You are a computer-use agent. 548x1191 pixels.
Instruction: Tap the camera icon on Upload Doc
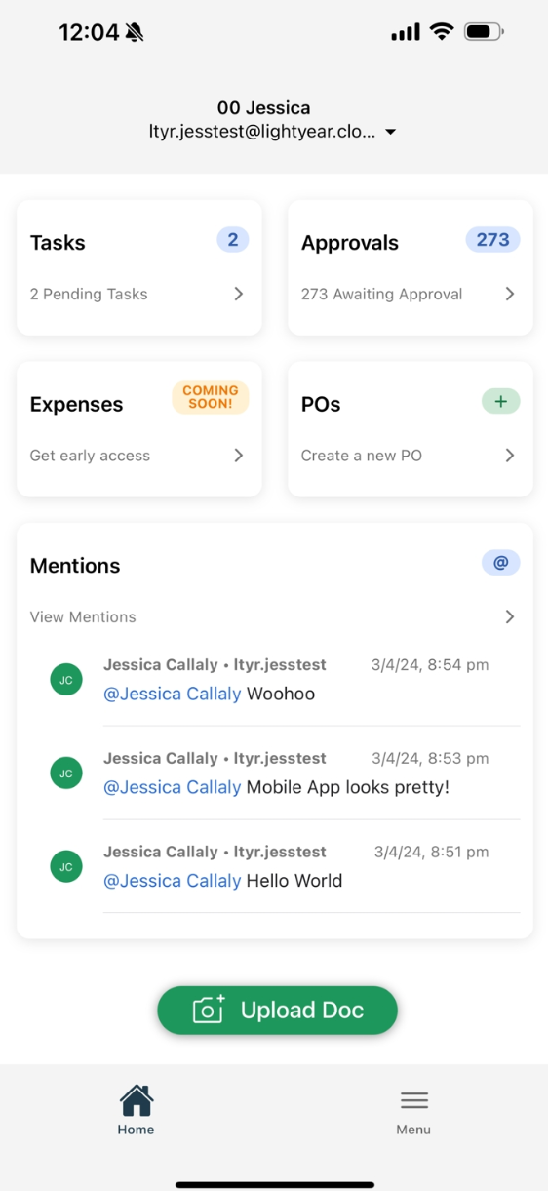209,1010
